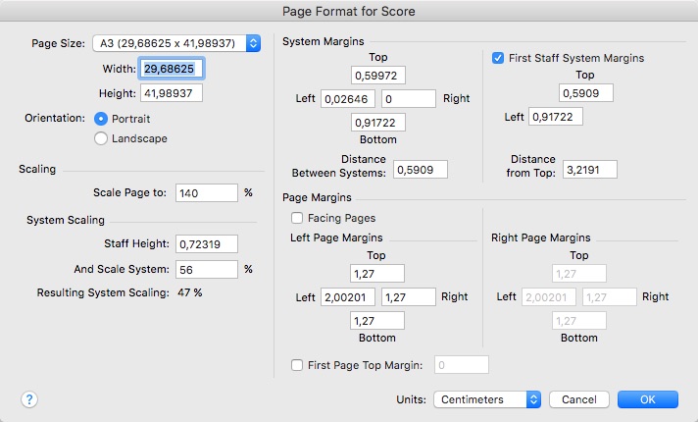Enable First Page Top Margin checkbox
The width and height of the screenshot is (698, 422).
(297, 365)
